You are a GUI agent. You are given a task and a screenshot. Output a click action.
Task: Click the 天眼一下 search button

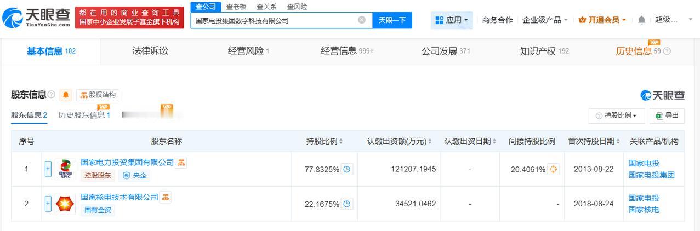pos(392,20)
